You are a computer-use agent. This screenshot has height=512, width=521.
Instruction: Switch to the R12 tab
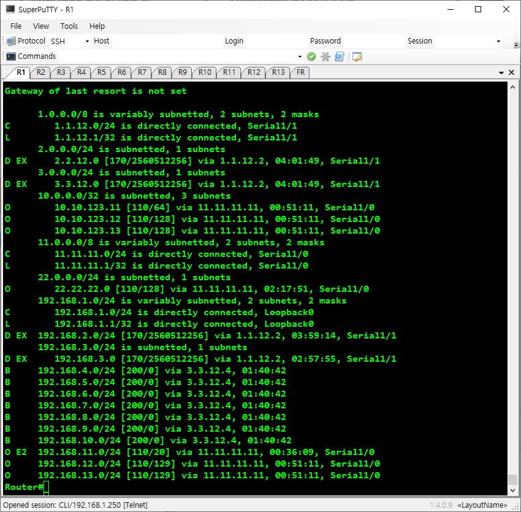point(254,72)
